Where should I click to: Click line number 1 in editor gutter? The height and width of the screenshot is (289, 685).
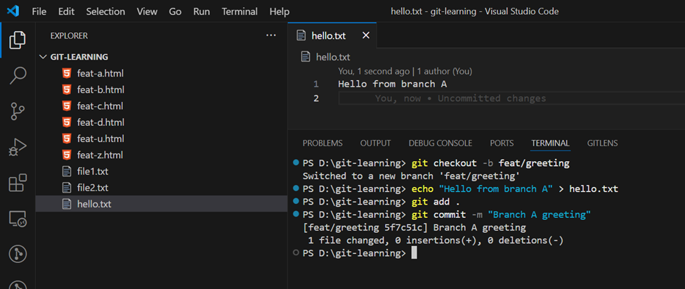pyautogui.click(x=316, y=84)
